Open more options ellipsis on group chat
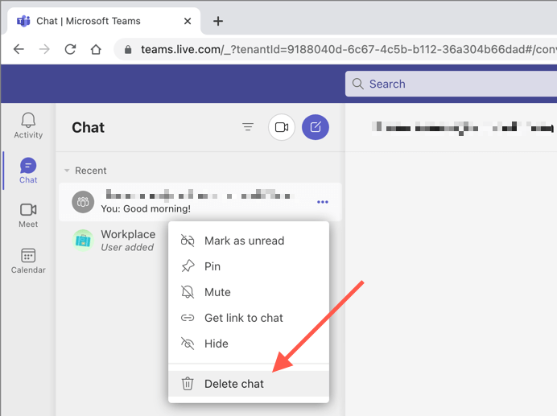Image resolution: width=557 pixels, height=416 pixels. coord(323,202)
